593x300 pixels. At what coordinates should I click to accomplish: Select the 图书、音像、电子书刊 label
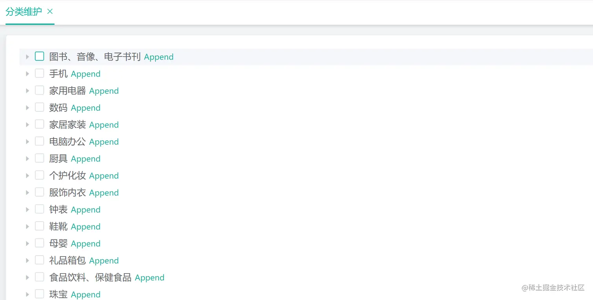click(x=95, y=57)
